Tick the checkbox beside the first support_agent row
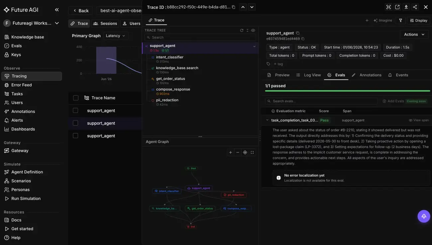The width and height of the screenshot is (432, 245). [75, 111]
